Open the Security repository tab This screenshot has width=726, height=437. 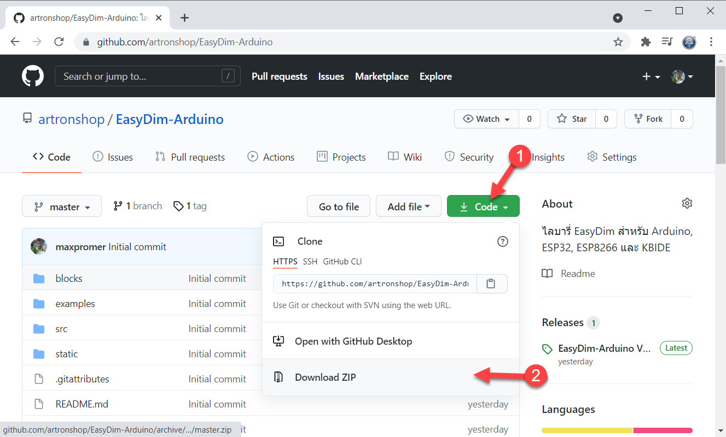469,157
